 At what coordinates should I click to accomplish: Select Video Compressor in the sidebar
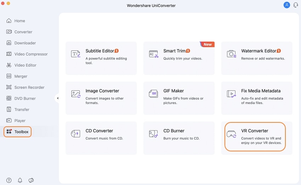[x=31, y=54]
